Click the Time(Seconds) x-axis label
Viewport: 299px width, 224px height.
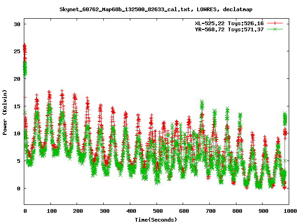(x=156, y=220)
